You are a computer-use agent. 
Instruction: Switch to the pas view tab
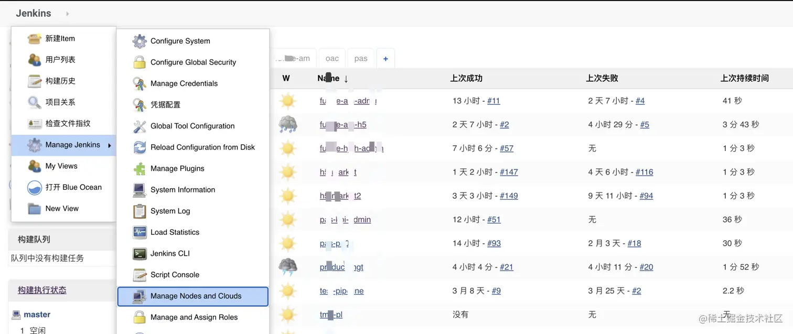[x=361, y=58]
